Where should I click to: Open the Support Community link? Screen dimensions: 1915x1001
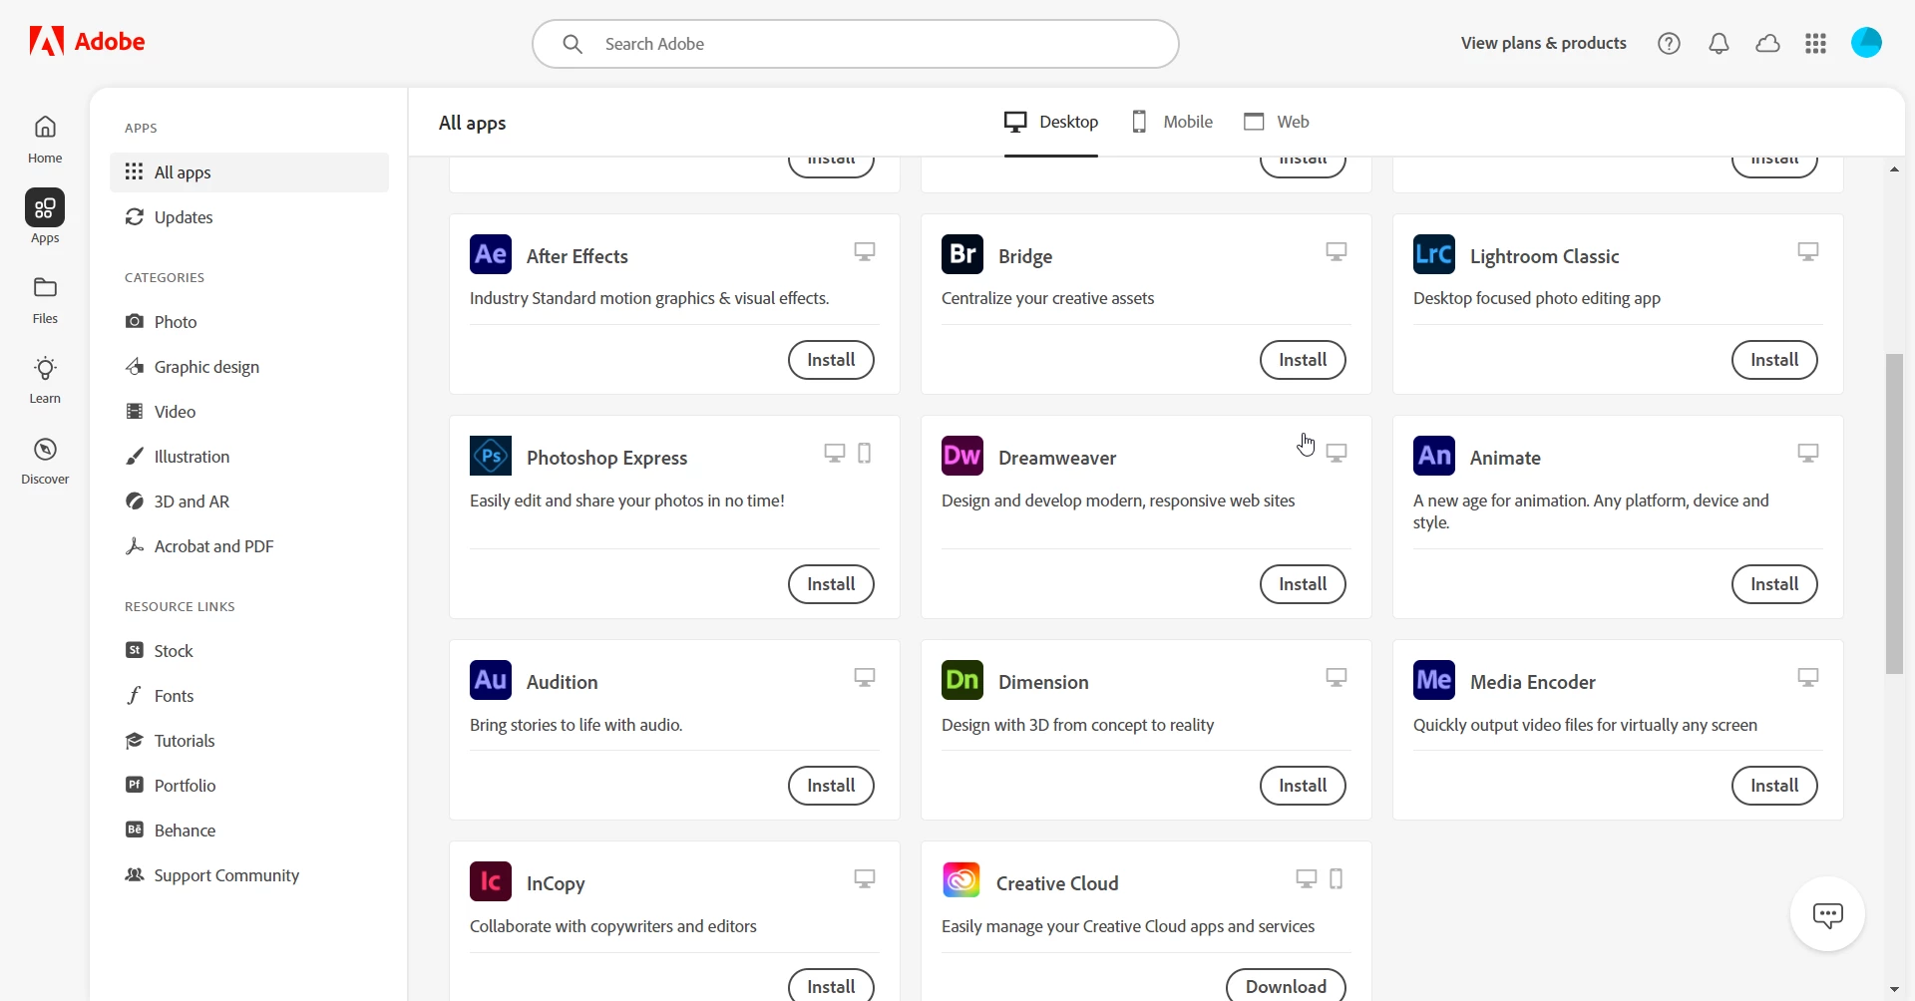click(x=249, y=875)
